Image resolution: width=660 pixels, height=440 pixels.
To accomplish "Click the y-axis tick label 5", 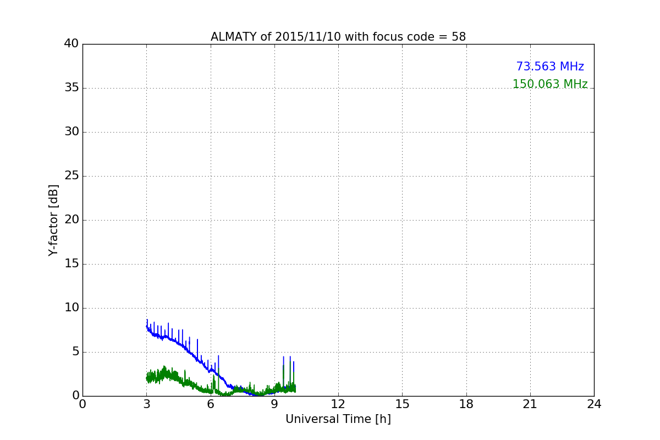I will tap(75, 352).
